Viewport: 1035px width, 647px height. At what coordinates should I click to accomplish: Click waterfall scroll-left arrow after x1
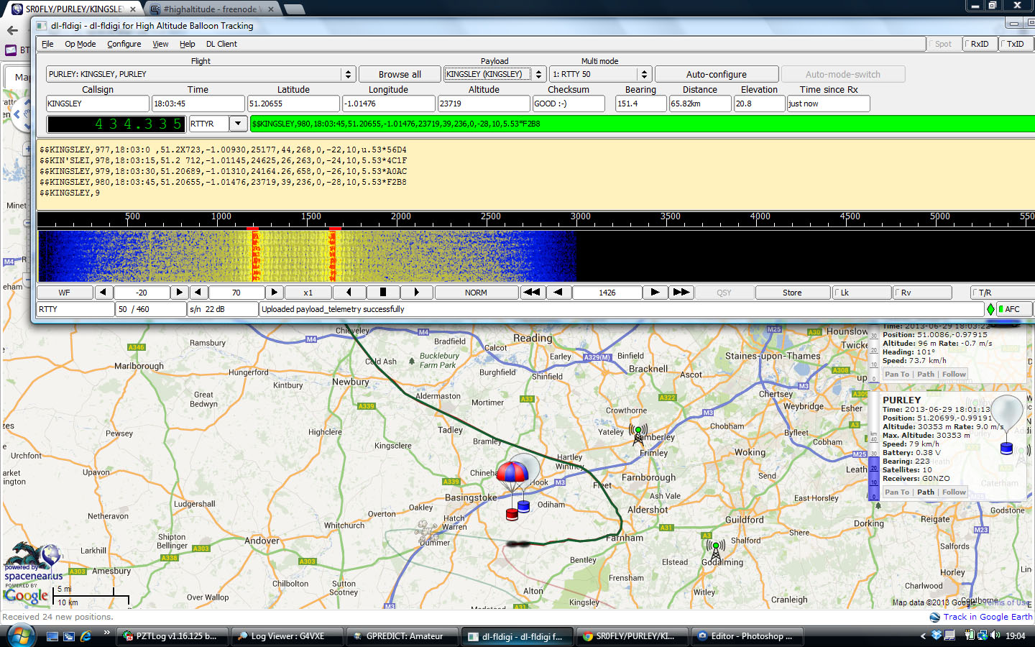349,293
